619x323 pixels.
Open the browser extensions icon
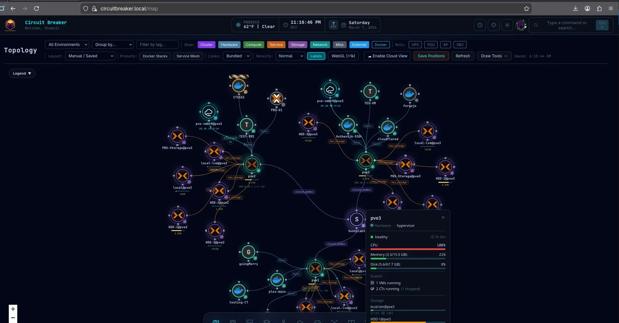(x=599, y=8)
